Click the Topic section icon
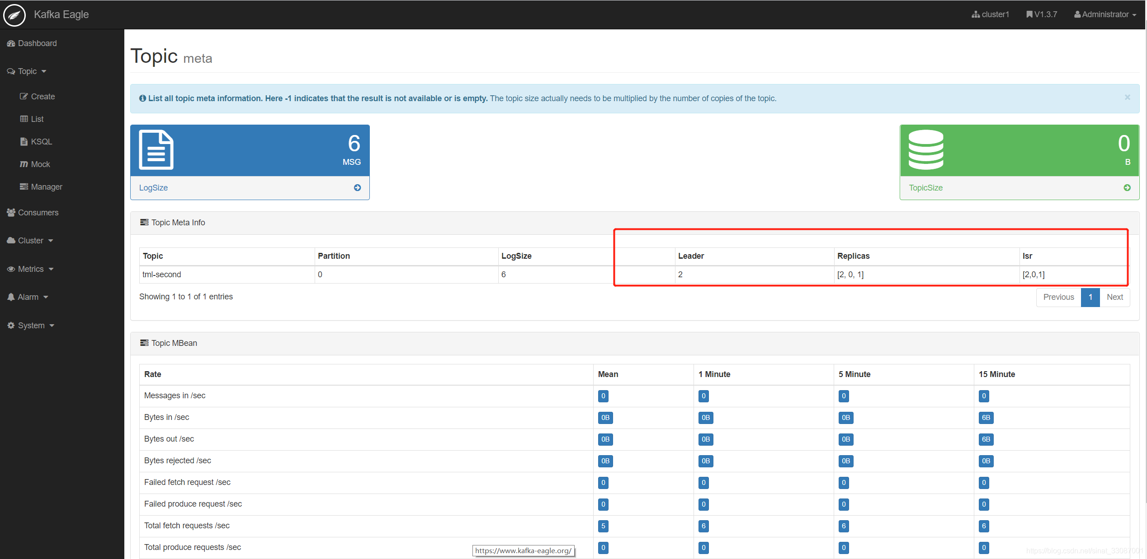Viewport: 1147px width, 559px height. click(11, 71)
